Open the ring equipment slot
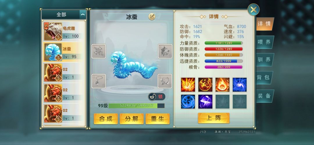314x145 pixels. coord(165,81)
